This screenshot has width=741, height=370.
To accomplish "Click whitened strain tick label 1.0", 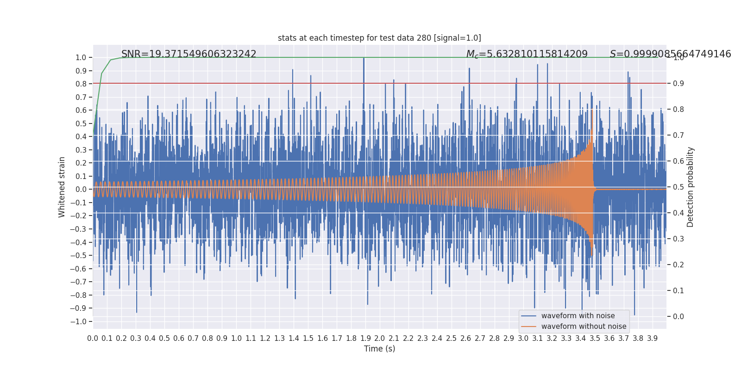I will pyautogui.click(x=81, y=57).
